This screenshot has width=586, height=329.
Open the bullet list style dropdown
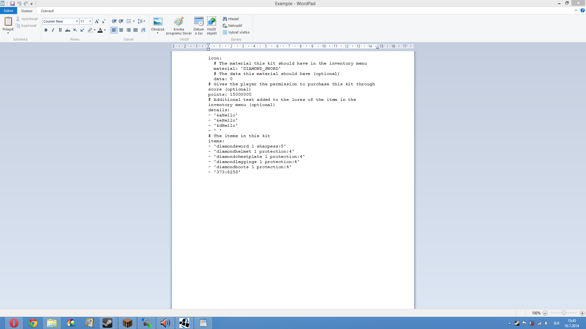(x=134, y=21)
